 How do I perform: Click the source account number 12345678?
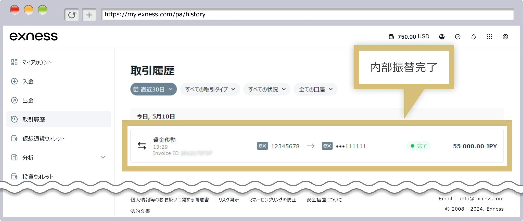point(285,146)
